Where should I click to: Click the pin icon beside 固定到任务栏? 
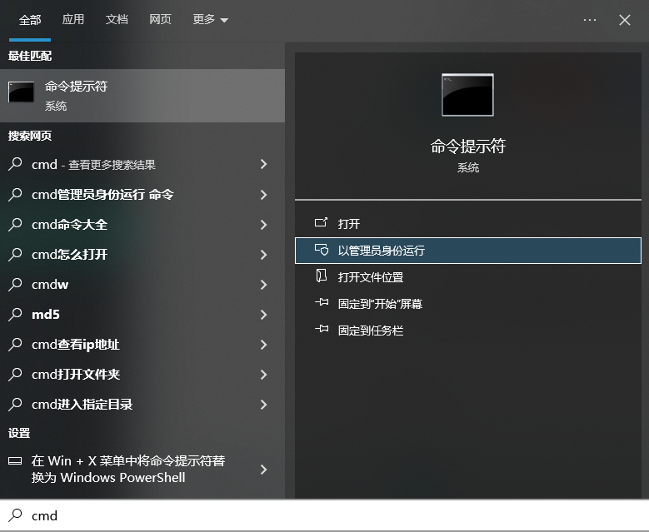[x=322, y=329]
